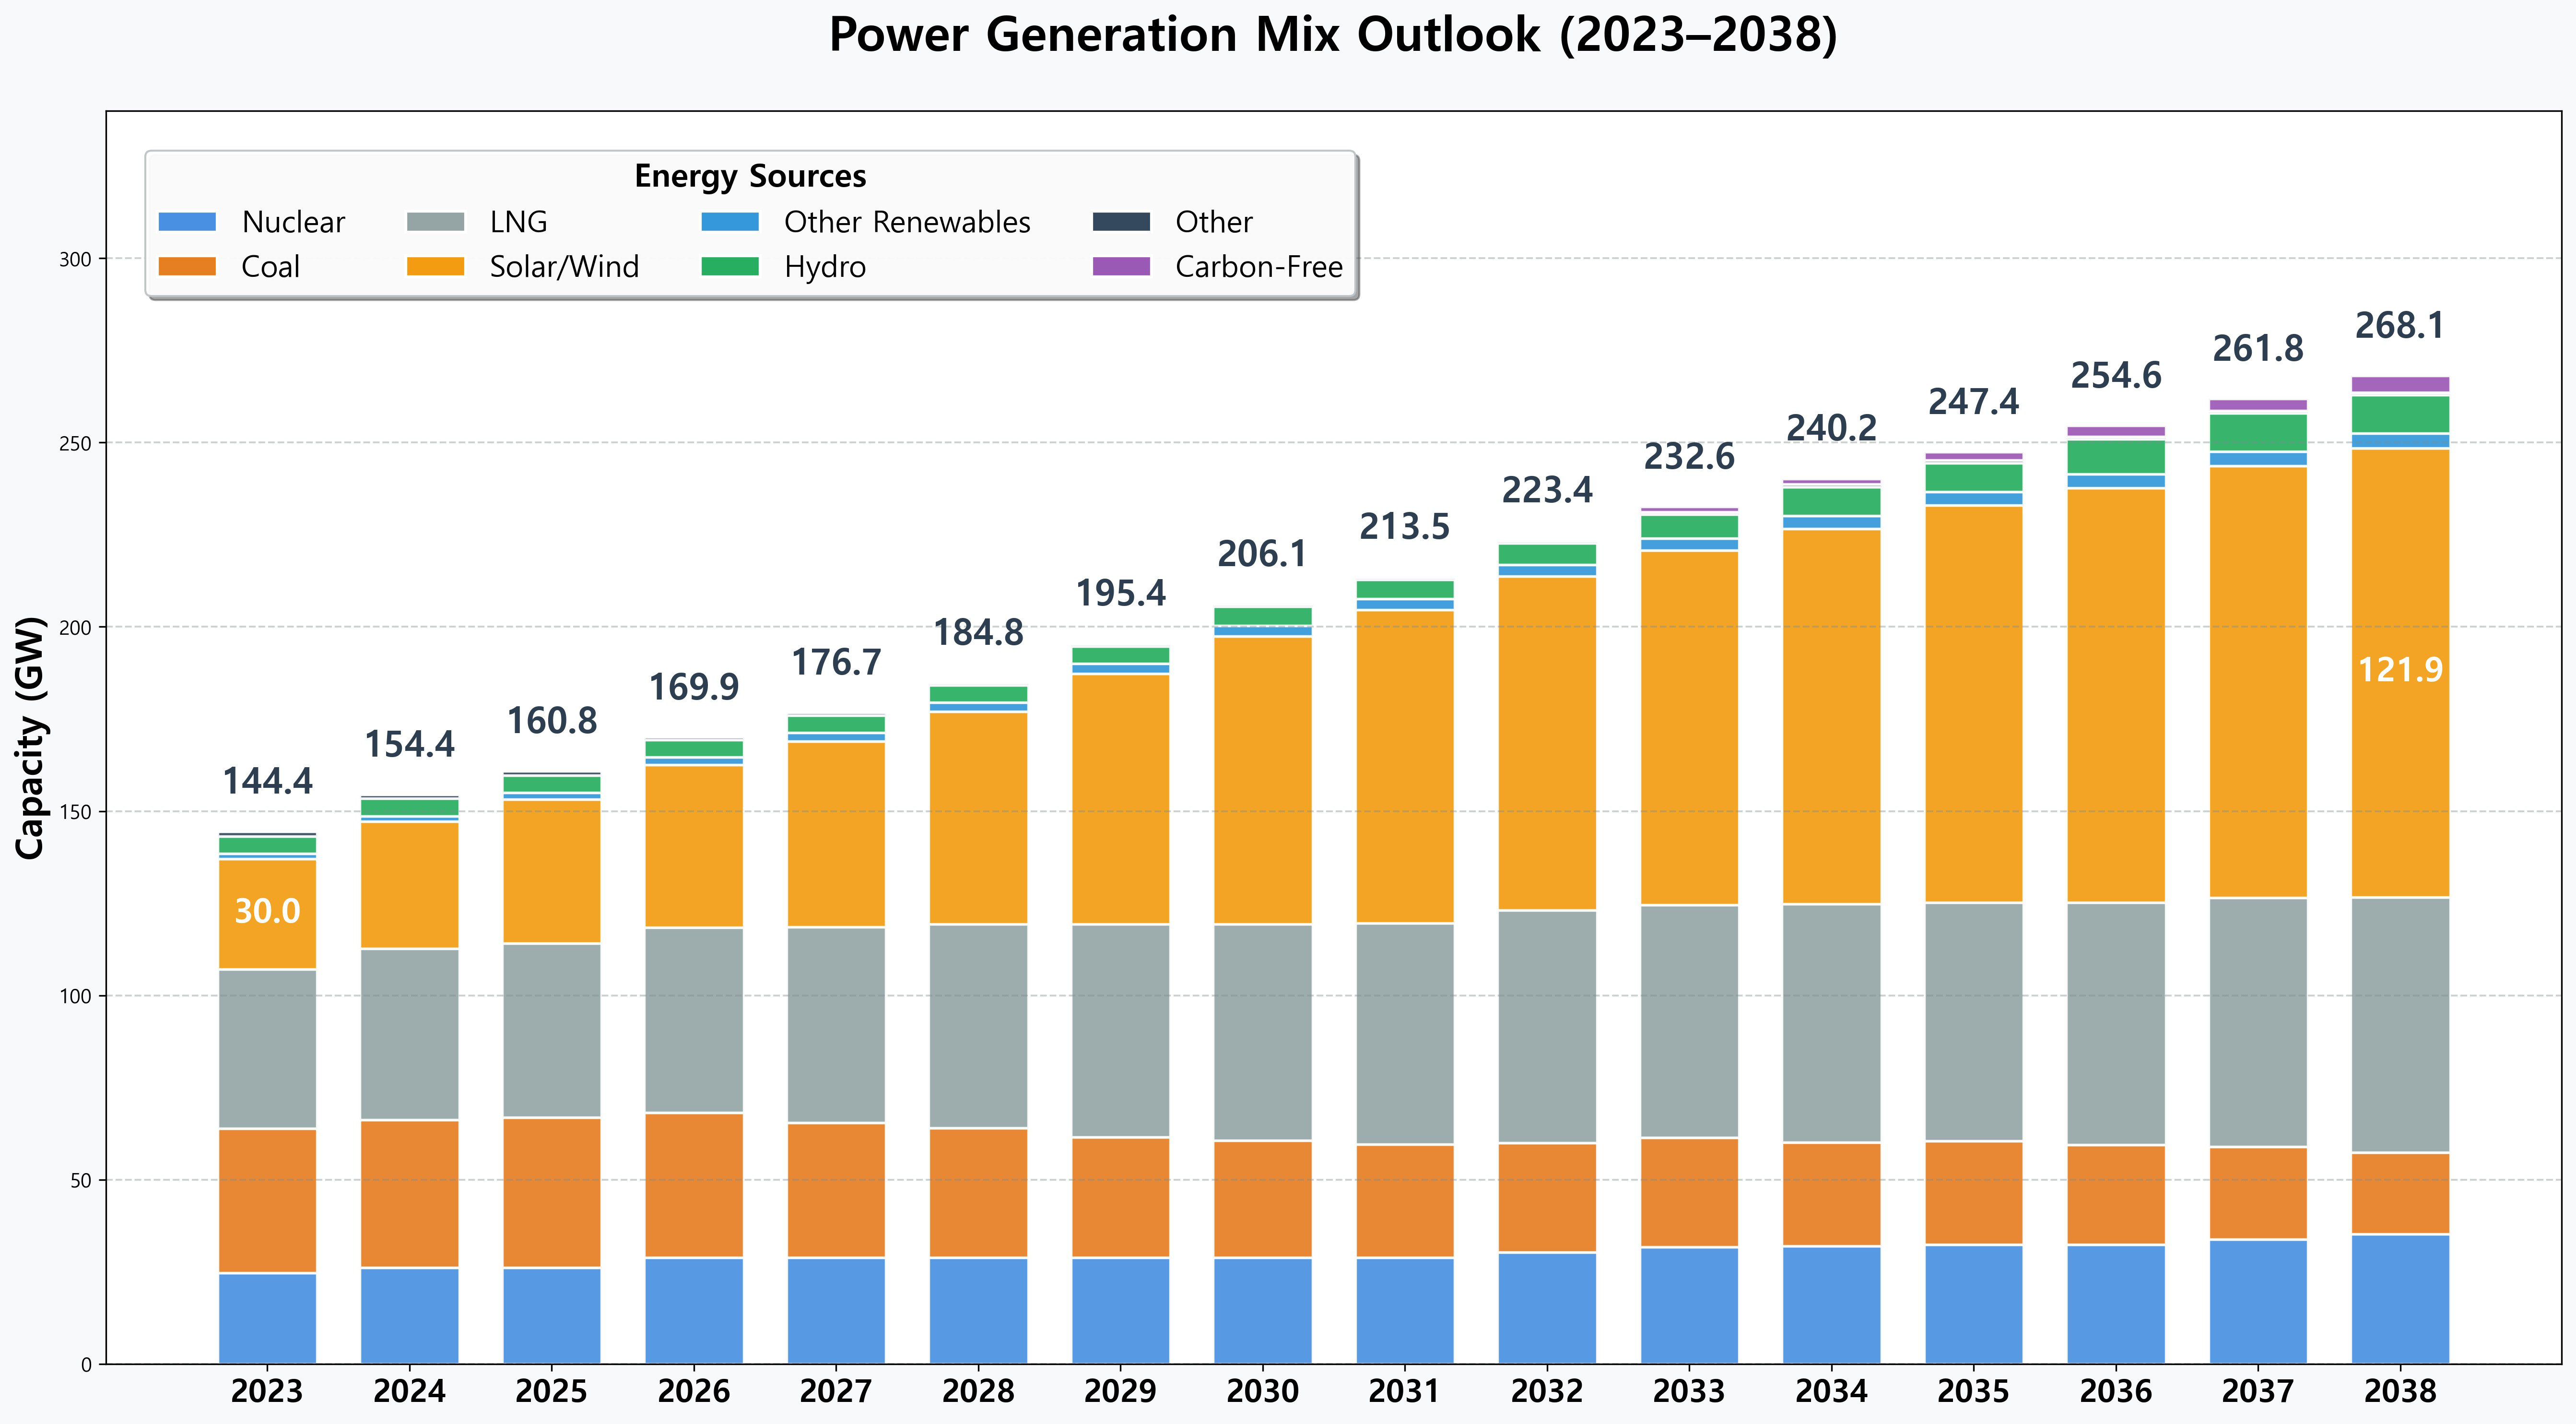Image resolution: width=2576 pixels, height=1424 pixels.
Task: Click the Coal legend color swatch
Action: point(187,266)
